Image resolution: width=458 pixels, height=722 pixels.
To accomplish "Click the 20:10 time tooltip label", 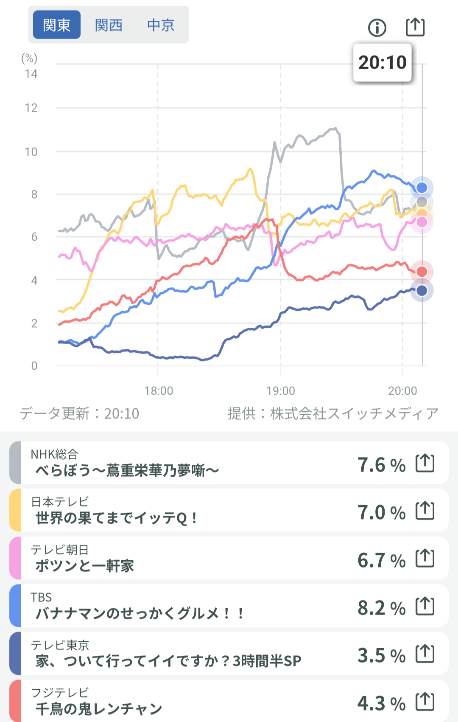I will coord(382,62).
